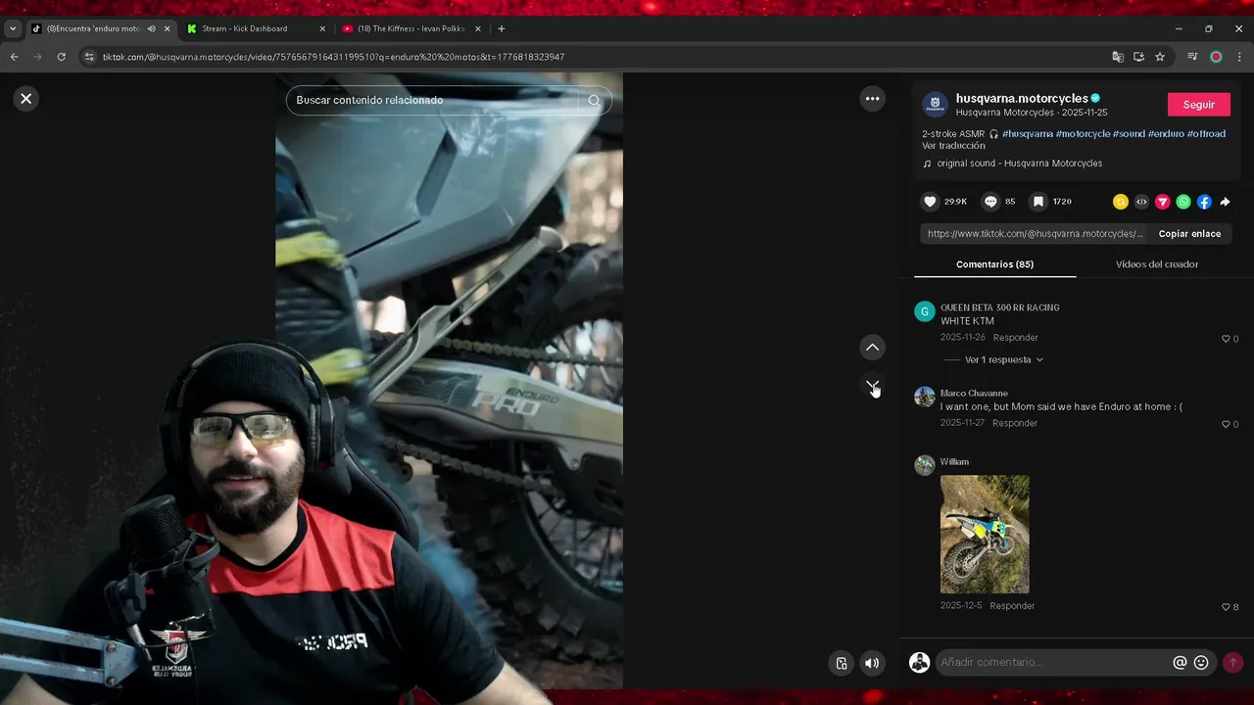Image resolution: width=1254 pixels, height=705 pixels.
Task: Send to friends with the red paper-plane icon
Action: point(1162,202)
